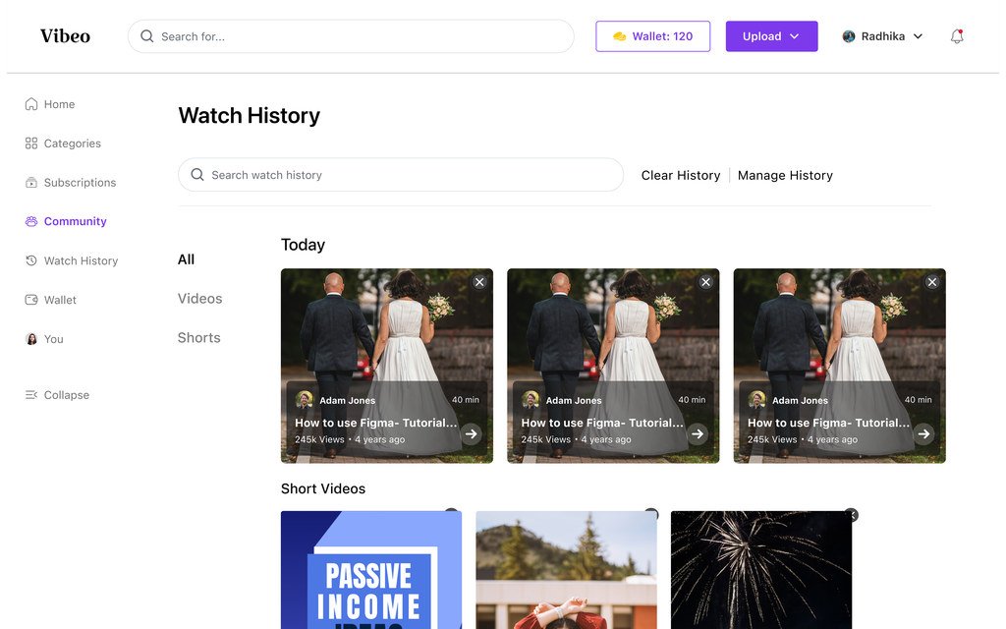Remove the third Figma tutorial video from history
The width and height of the screenshot is (1006, 629).
932,282
